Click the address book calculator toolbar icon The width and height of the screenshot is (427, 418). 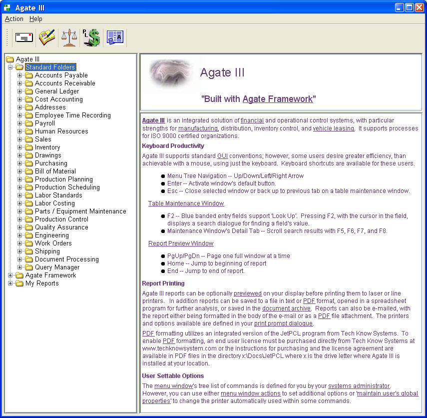pyautogui.click(x=115, y=37)
